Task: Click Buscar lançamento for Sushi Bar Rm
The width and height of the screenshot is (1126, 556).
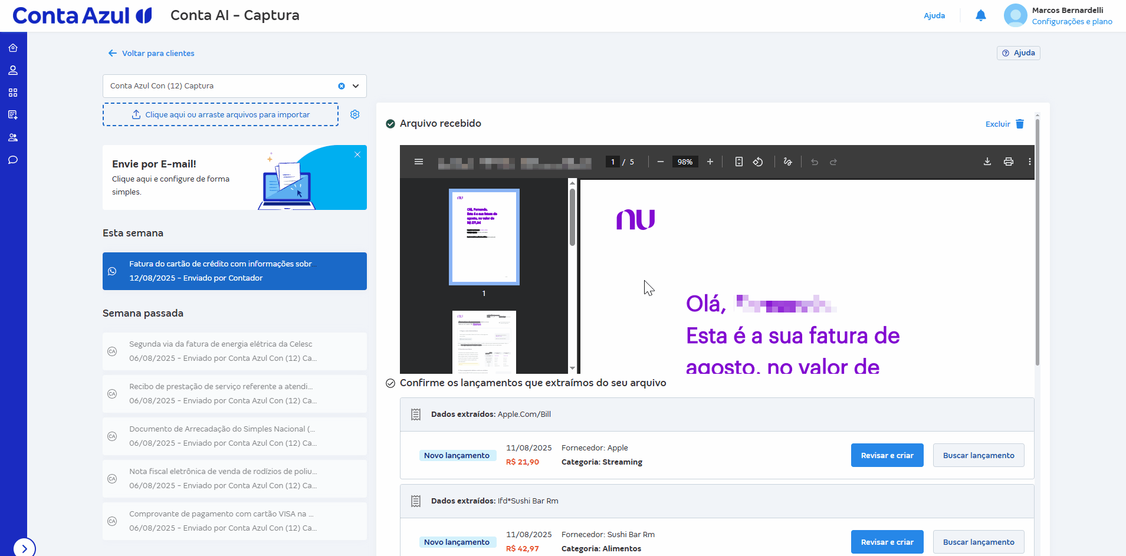Action: pyautogui.click(x=979, y=542)
